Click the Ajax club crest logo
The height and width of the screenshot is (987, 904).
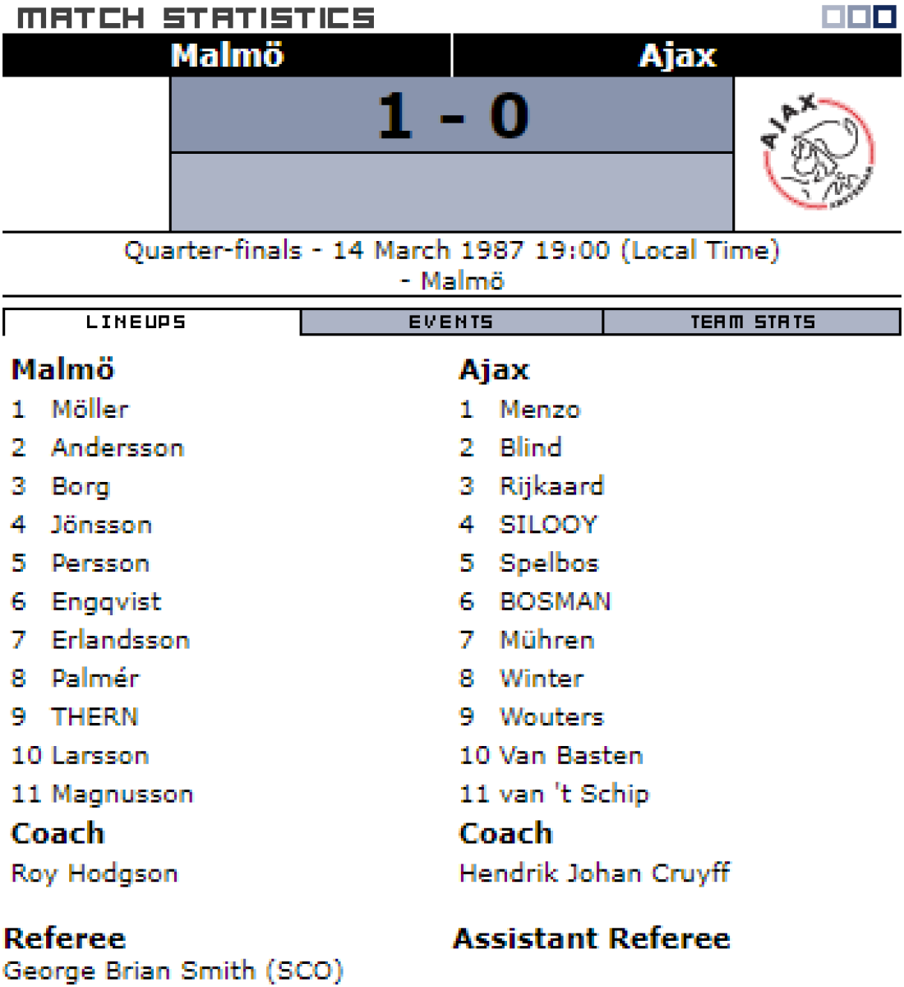tap(818, 152)
